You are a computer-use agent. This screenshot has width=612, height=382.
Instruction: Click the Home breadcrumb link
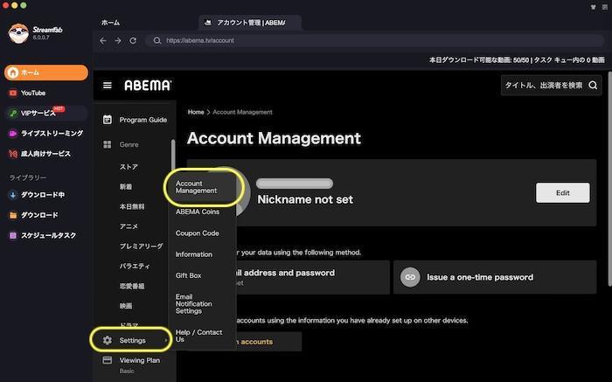tap(196, 112)
